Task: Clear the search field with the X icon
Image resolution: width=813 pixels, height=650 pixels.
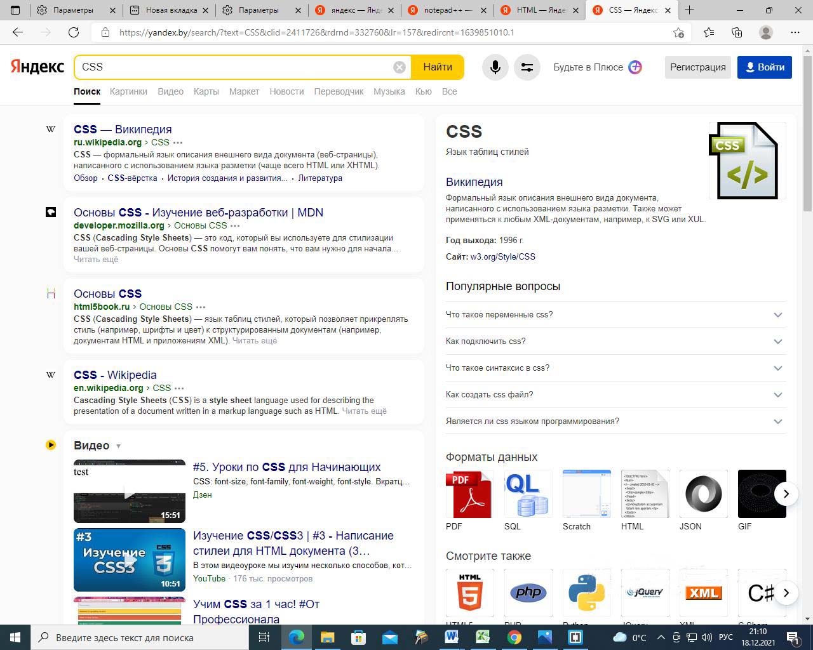Action: (x=399, y=67)
